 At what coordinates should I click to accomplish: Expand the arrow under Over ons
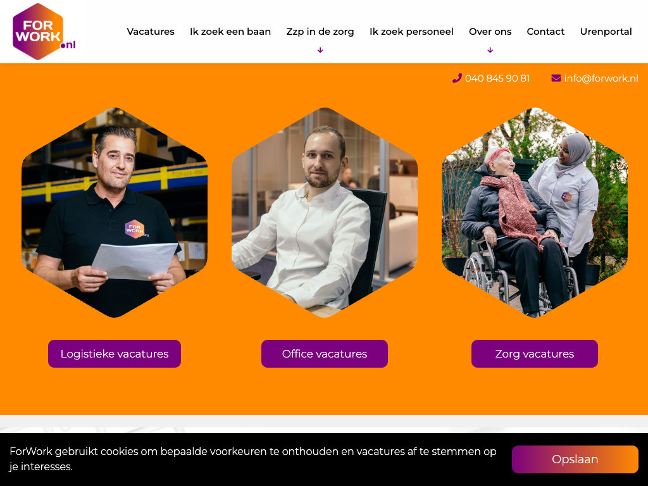[x=490, y=51]
